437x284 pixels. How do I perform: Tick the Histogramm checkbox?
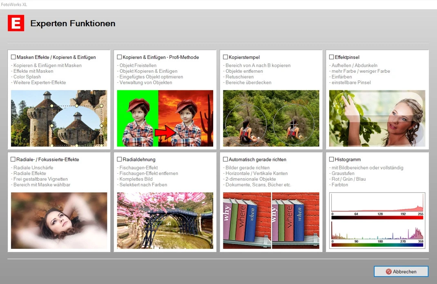click(332, 159)
